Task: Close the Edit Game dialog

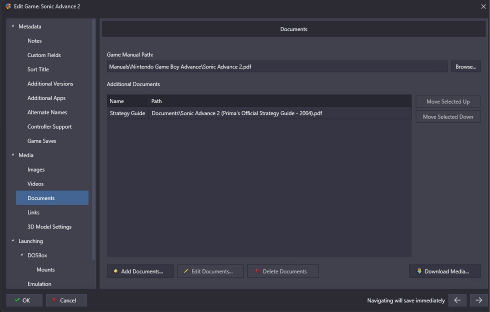Action: point(483,7)
